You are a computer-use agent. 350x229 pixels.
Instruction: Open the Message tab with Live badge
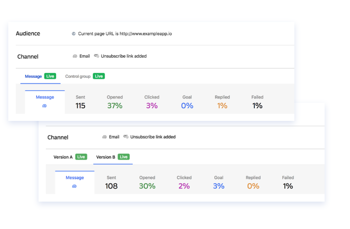pos(41,76)
